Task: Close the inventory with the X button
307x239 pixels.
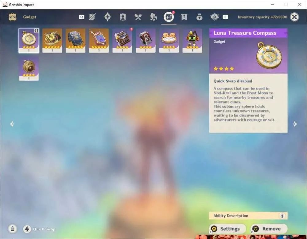Action: pos(294,17)
